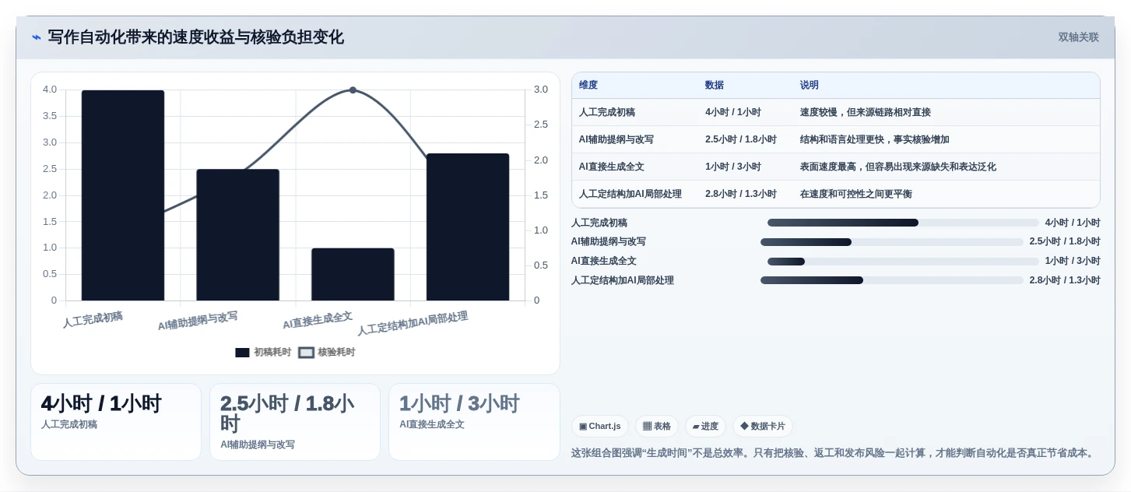Click the 人工完成初稿 table row name

point(607,112)
